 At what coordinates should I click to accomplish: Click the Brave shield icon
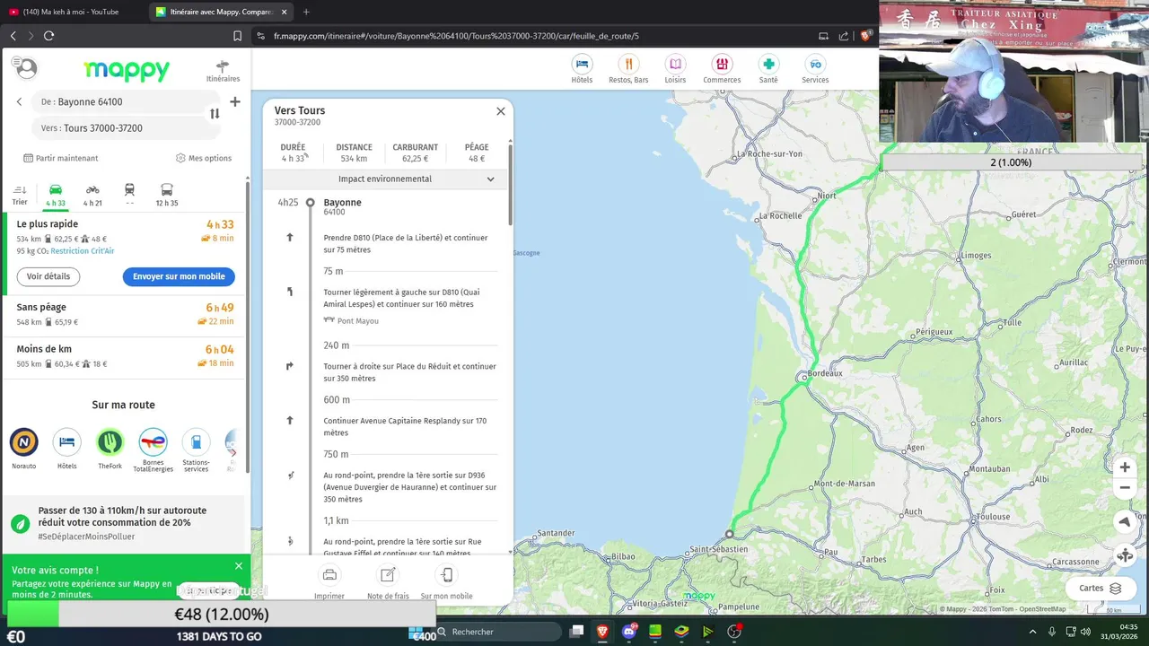tap(865, 36)
